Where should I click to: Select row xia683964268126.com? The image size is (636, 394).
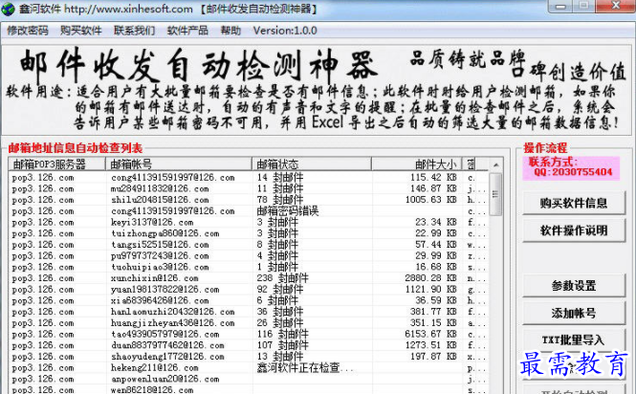pos(249,300)
